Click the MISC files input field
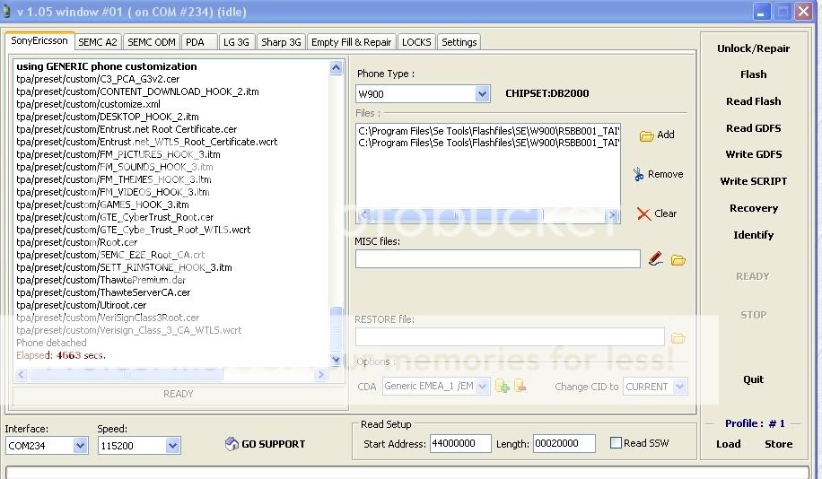 pos(497,259)
